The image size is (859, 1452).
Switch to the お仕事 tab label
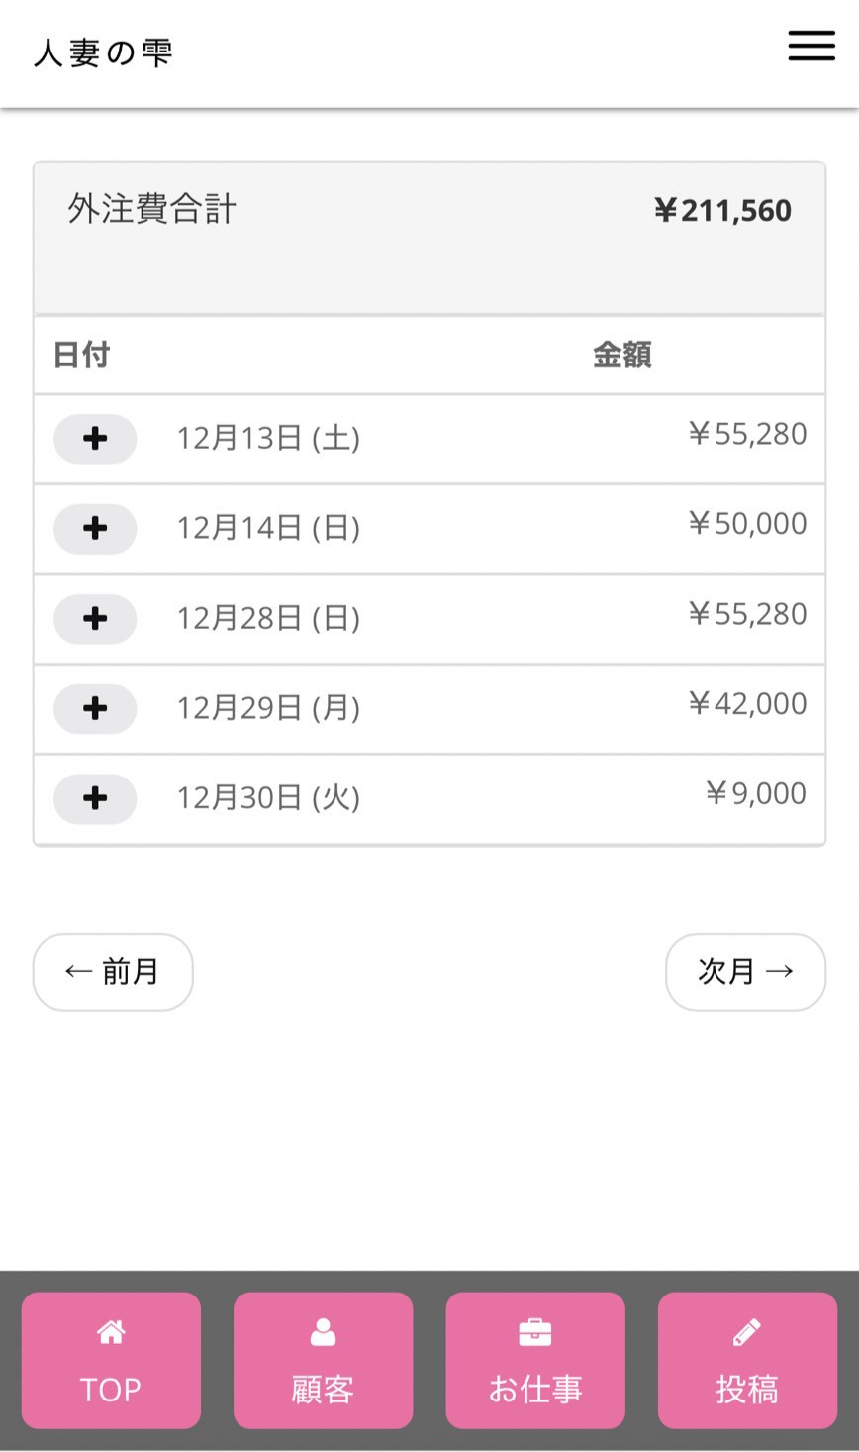(x=535, y=1390)
